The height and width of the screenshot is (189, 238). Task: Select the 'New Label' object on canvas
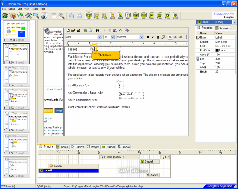point(132,95)
